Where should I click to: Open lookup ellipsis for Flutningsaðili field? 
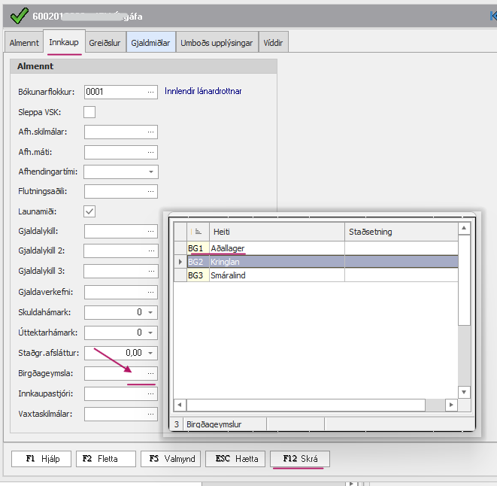tap(150, 191)
